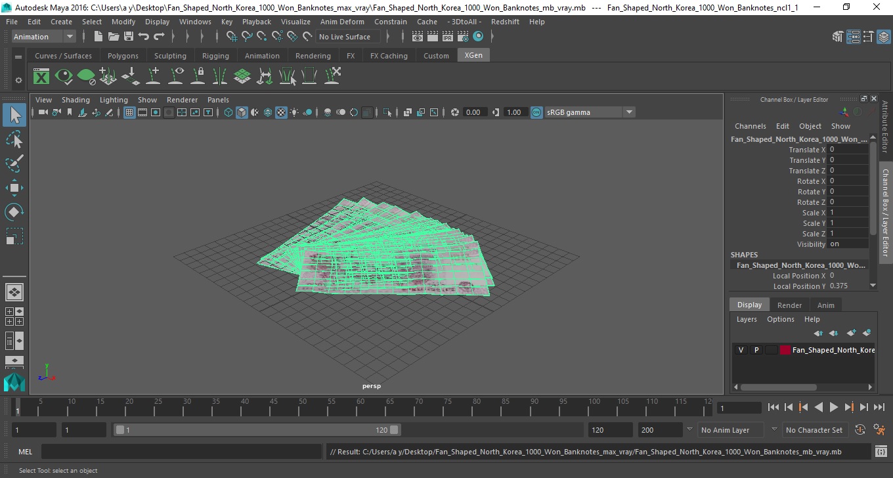The image size is (893, 478).
Task: Select the Lasso tool in the toolbox
Action: [x=14, y=140]
